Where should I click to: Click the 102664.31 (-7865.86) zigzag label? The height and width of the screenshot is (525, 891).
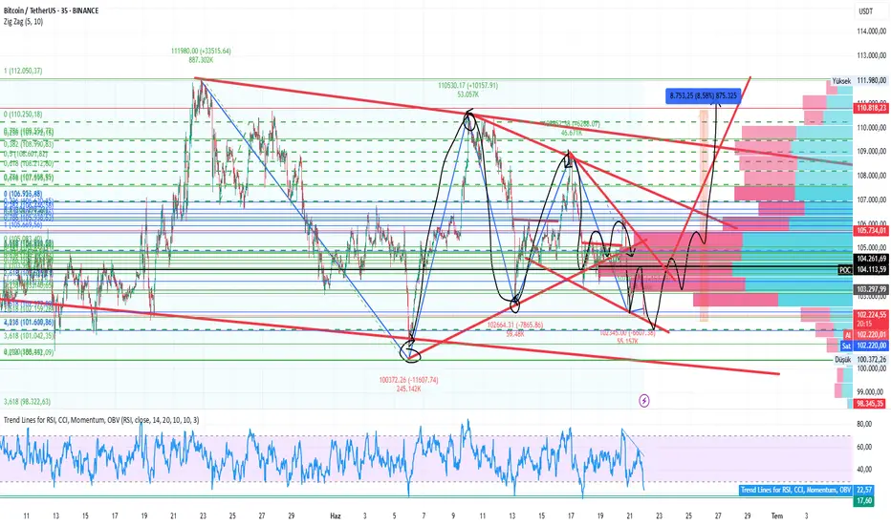click(x=515, y=325)
